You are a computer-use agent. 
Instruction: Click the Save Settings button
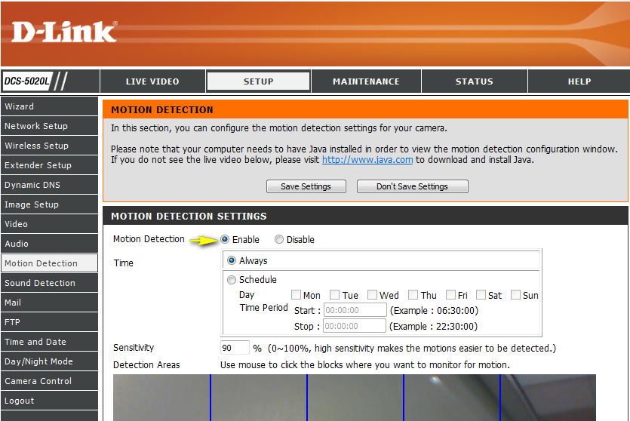306,186
